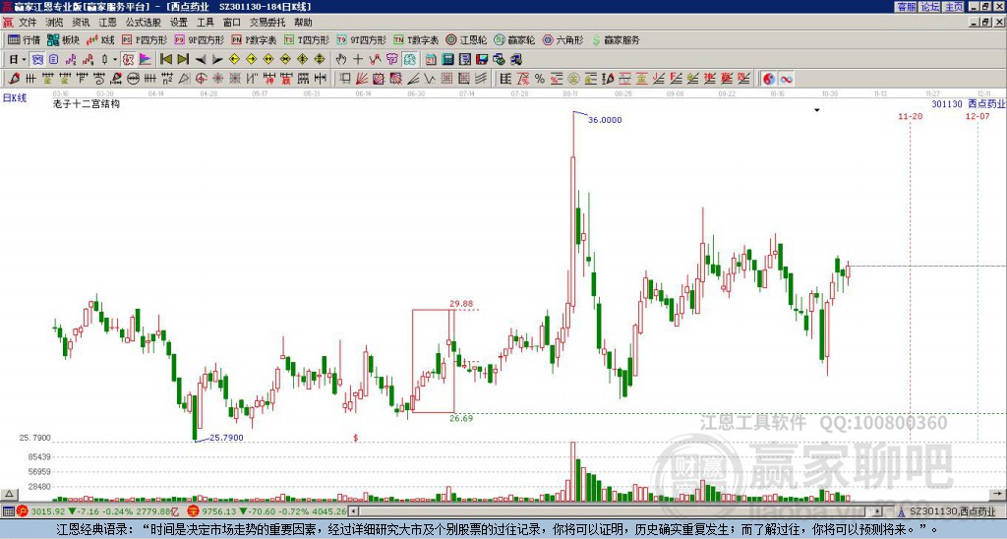
Task: Open the 浏览 menu
Action: [54, 23]
